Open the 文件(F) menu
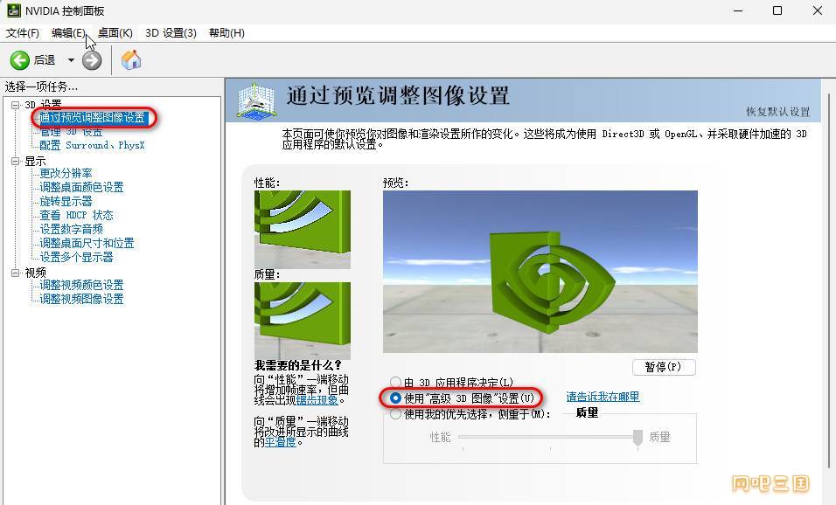The image size is (836, 505). pos(23,33)
